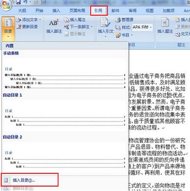The image size is (190, 191).
Task: Click the document icon beside 插入目录
Action: [x=6, y=180]
